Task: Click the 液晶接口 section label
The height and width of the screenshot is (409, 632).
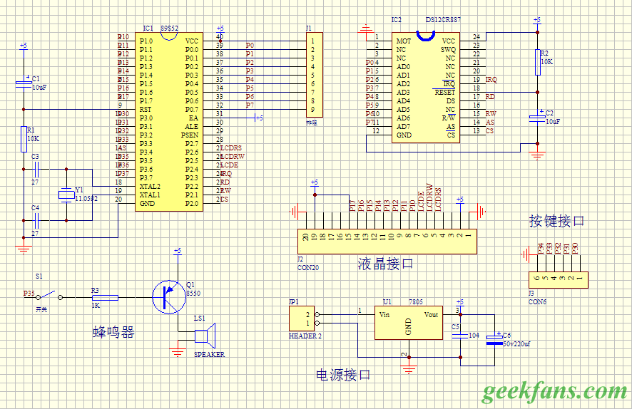Action: point(385,264)
